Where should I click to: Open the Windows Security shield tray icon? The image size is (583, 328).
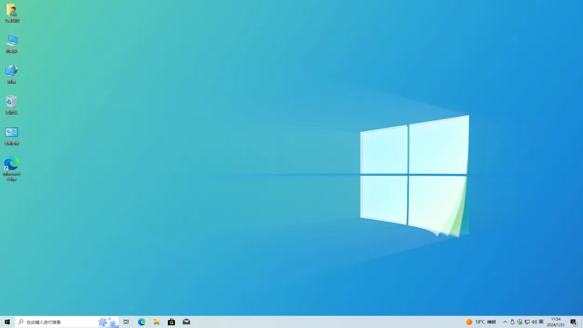(519, 322)
